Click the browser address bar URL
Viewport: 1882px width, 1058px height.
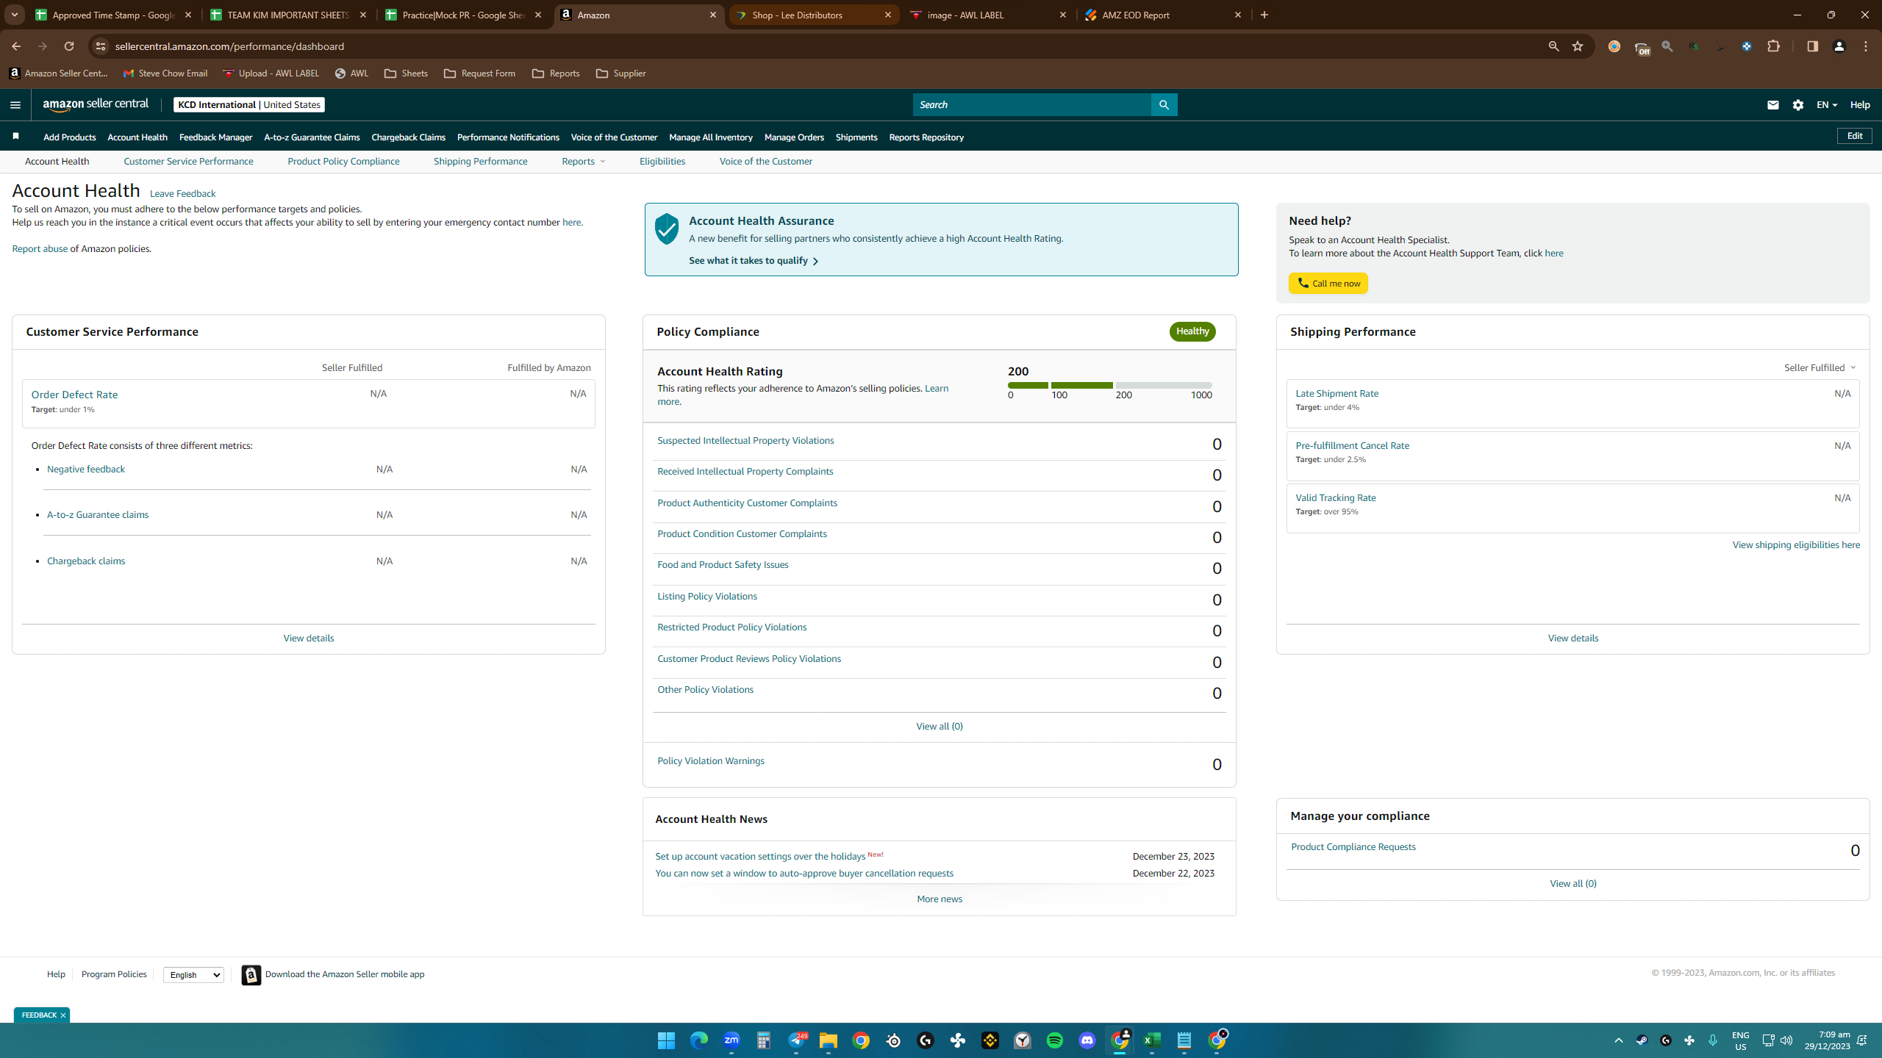(x=229, y=46)
